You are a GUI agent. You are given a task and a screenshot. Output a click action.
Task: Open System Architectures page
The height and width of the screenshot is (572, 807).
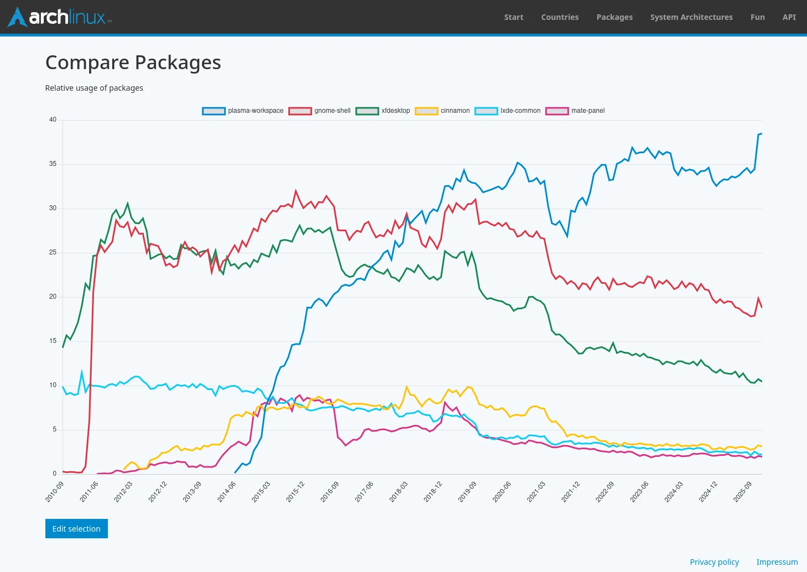[691, 17]
